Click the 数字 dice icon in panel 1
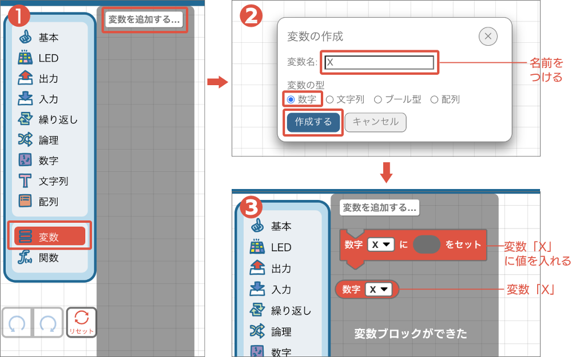Screen dimensions: 572x357 pyautogui.click(x=25, y=160)
